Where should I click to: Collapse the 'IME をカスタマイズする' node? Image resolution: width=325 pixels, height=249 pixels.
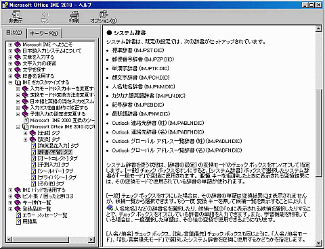[x=10, y=82]
